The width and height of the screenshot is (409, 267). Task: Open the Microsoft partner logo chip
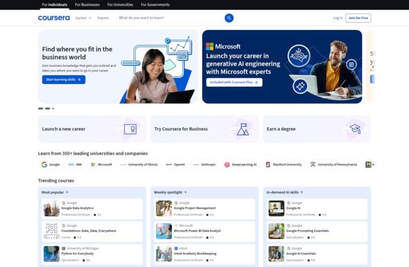(x=101, y=164)
